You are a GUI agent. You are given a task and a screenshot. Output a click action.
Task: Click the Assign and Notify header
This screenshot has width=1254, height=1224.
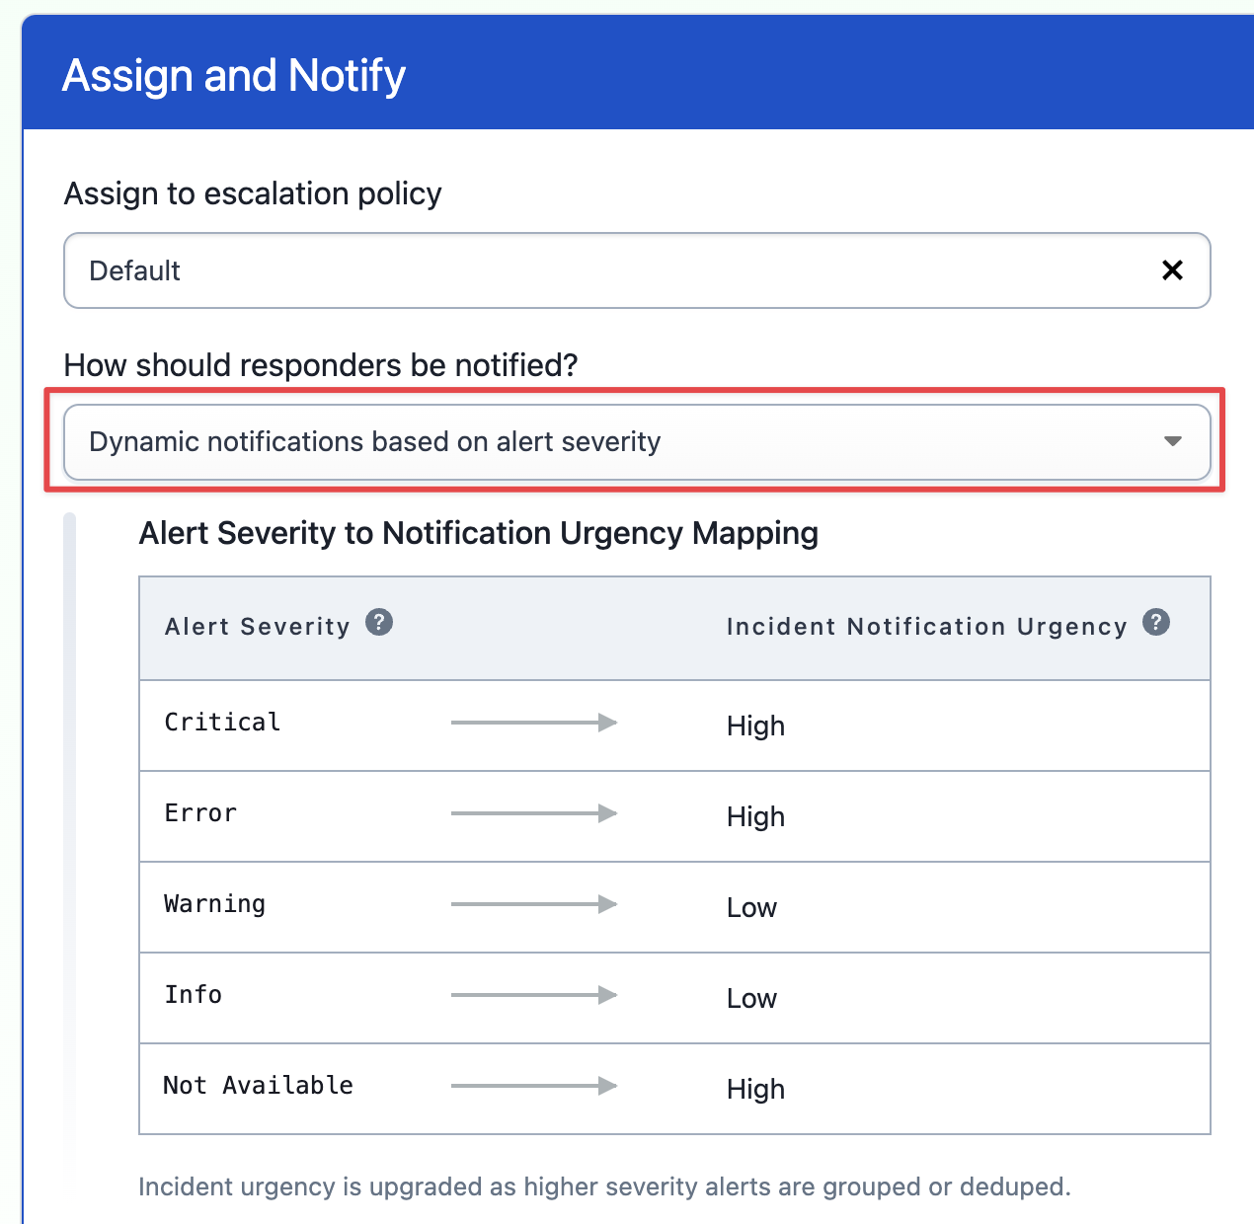(234, 76)
